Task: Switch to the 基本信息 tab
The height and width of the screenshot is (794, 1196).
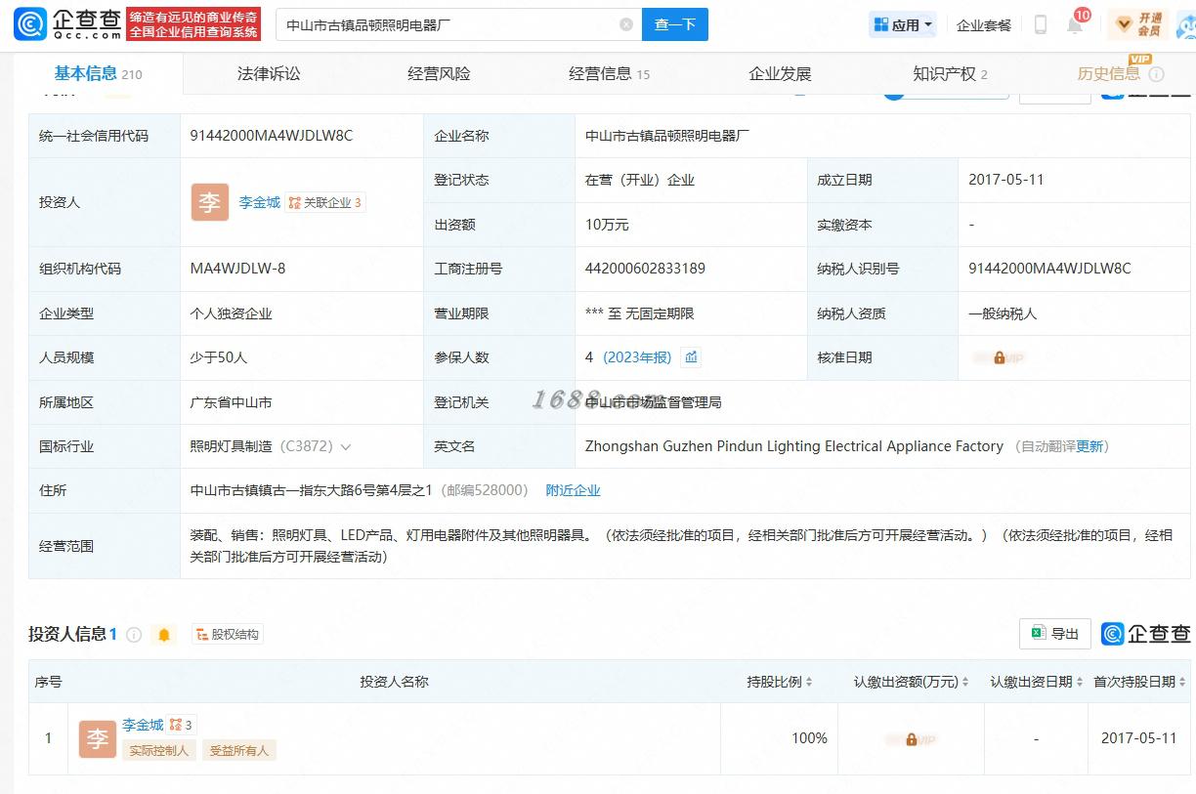Action: [x=98, y=73]
